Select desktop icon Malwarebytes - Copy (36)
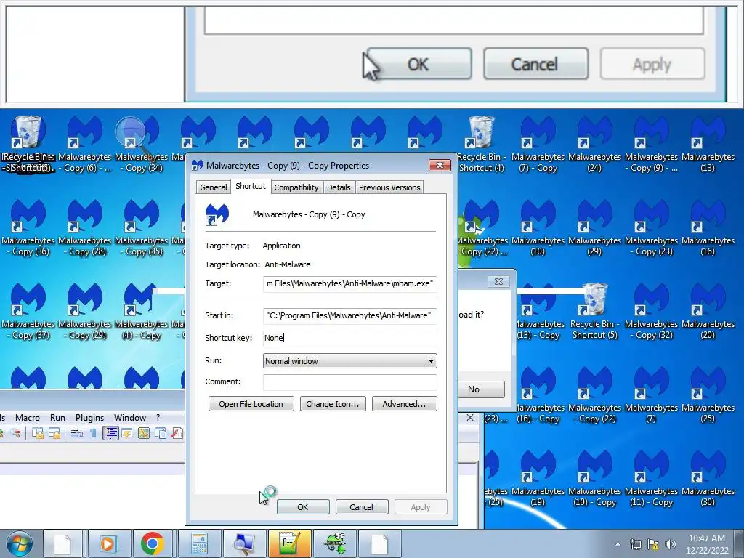The image size is (744, 558). (x=28, y=227)
